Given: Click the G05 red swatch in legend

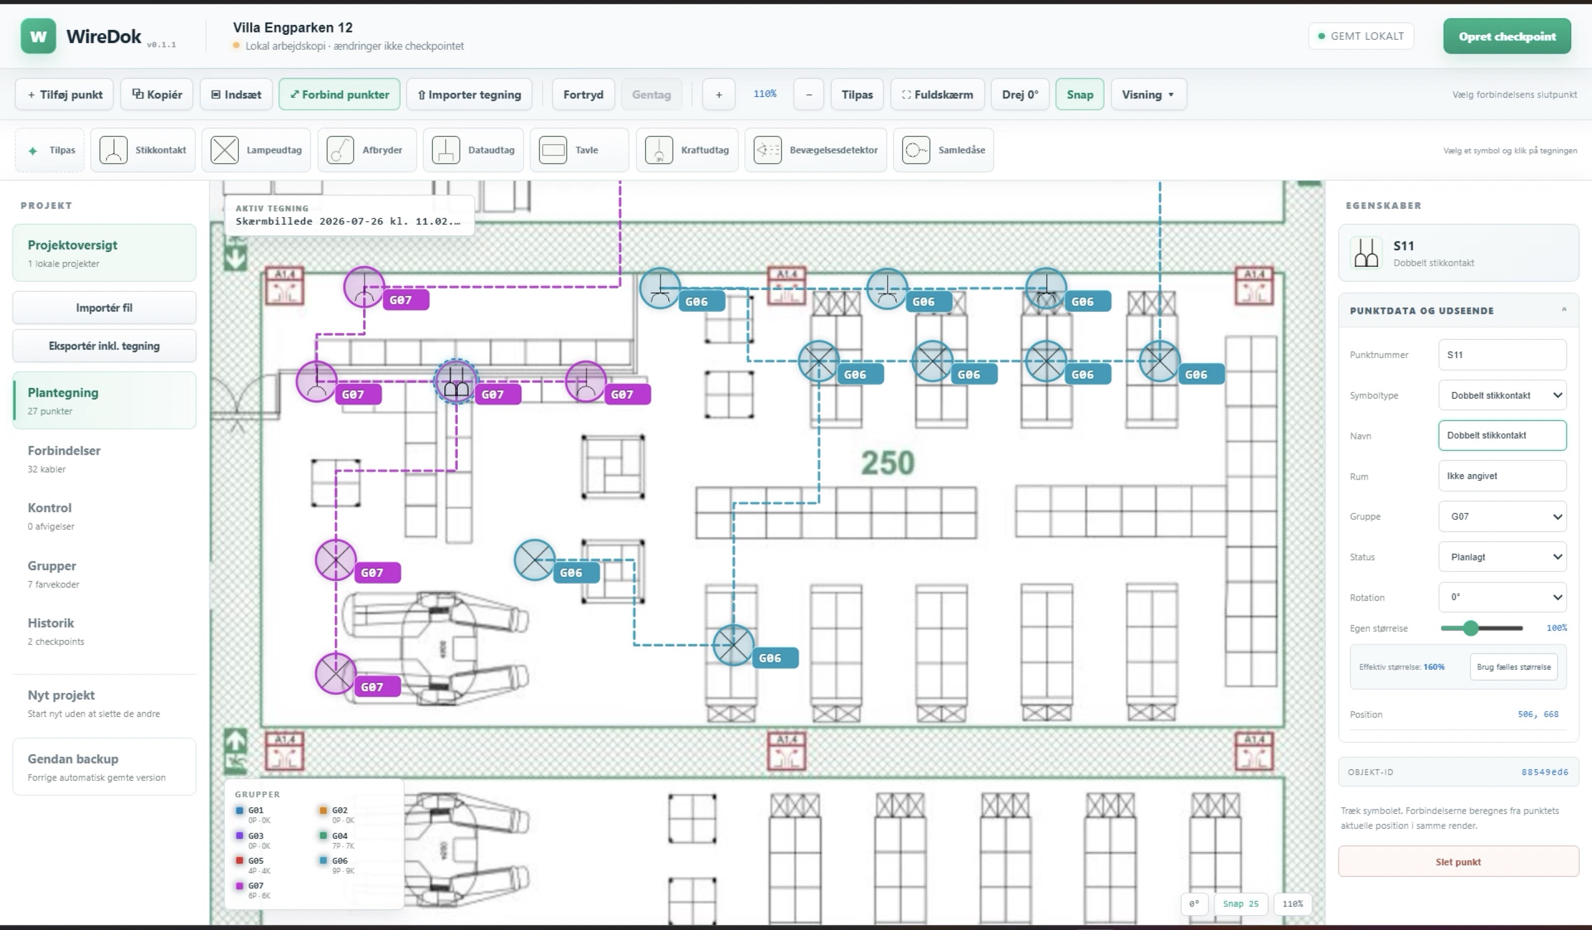Looking at the screenshot, I should click(239, 860).
